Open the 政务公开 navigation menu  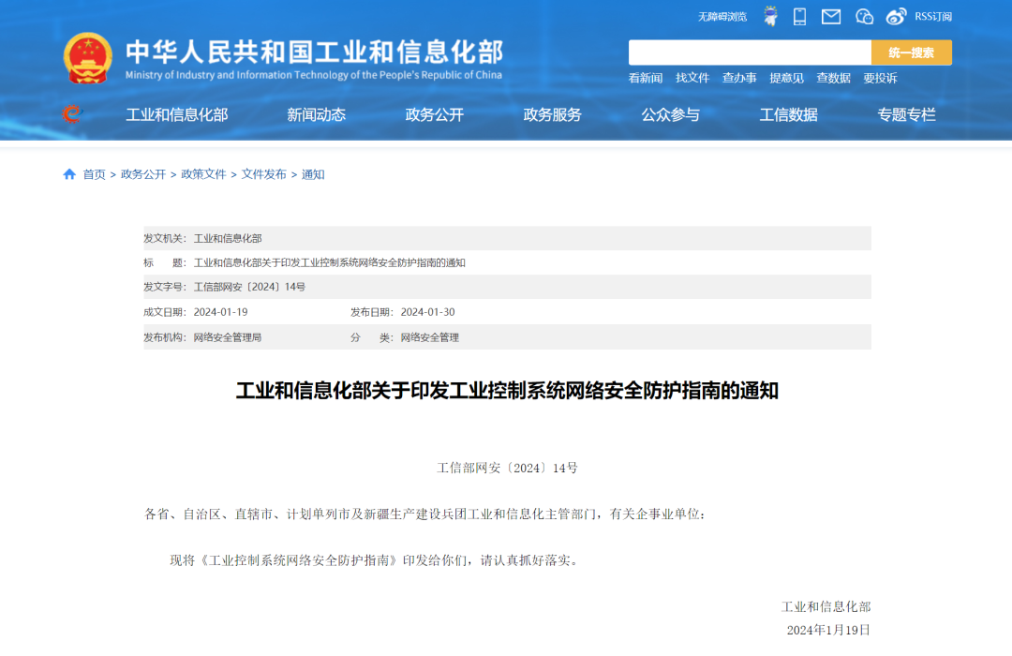434,114
